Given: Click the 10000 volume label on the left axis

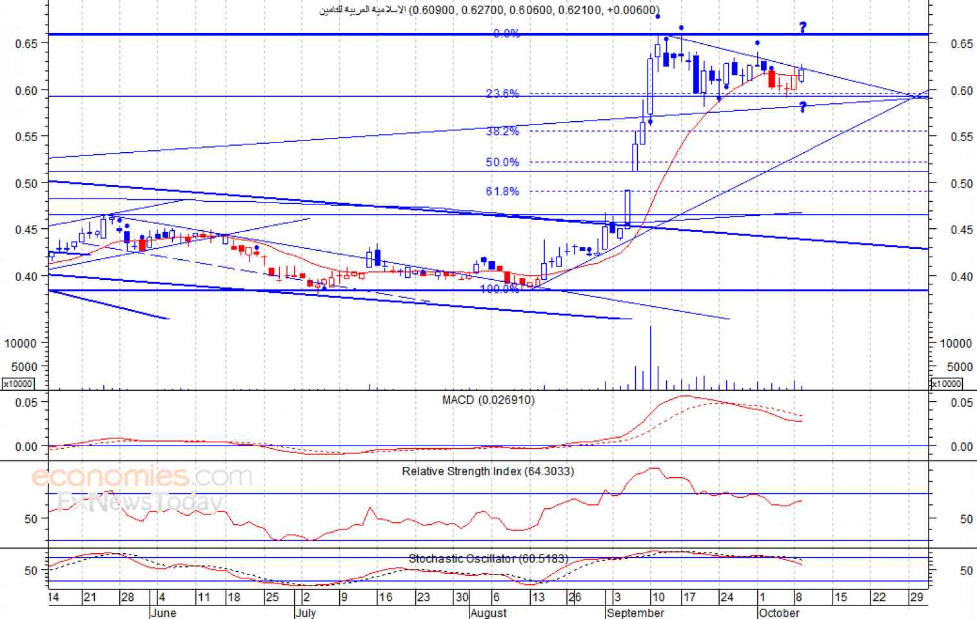Looking at the screenshot, I should click(21, 344).
